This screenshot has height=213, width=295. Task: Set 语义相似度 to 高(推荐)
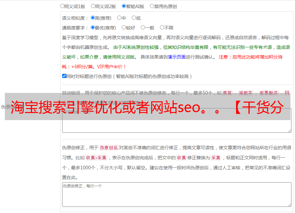point(93,18)
